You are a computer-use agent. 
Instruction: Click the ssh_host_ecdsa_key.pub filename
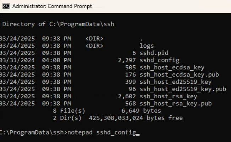coord(179,75)
